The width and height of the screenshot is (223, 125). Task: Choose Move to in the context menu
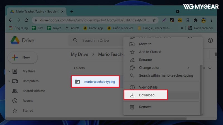coord(161,44)
